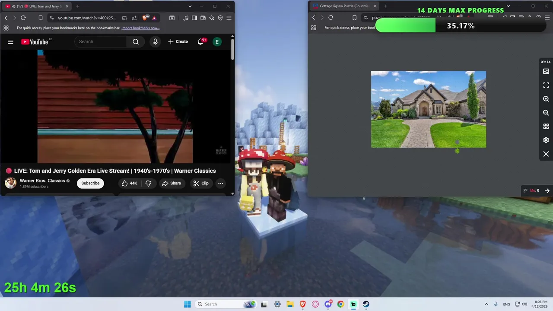The image size is (553, 311).
Task: Open the Warner Bros. Classics channel name
Action: (42, 181)
